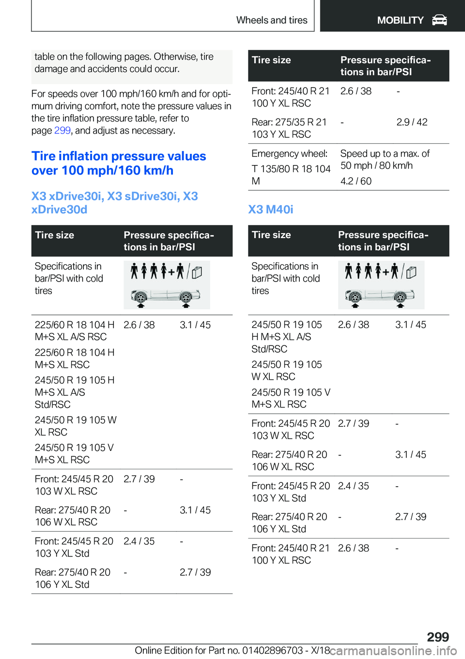Select the Wheels and tires header
The image size is (465, 659).
tap(272, 20)
